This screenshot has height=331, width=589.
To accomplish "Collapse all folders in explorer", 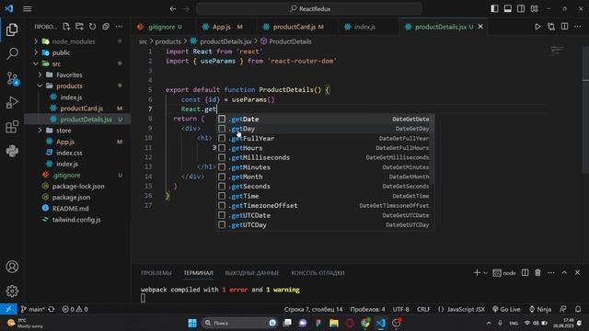I will (x=106, y=27).
